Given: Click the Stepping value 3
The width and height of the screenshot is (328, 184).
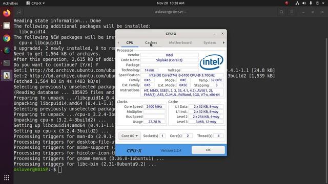Looking at the screenshot, I should [x=216, y=85].
